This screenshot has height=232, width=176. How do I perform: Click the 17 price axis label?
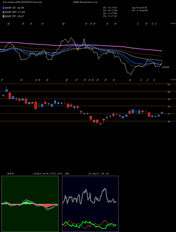click(169, 114)
